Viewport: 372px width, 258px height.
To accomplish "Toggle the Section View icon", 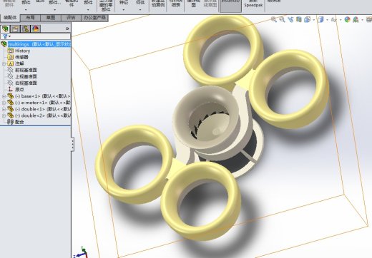I will (x=299, y=19).
